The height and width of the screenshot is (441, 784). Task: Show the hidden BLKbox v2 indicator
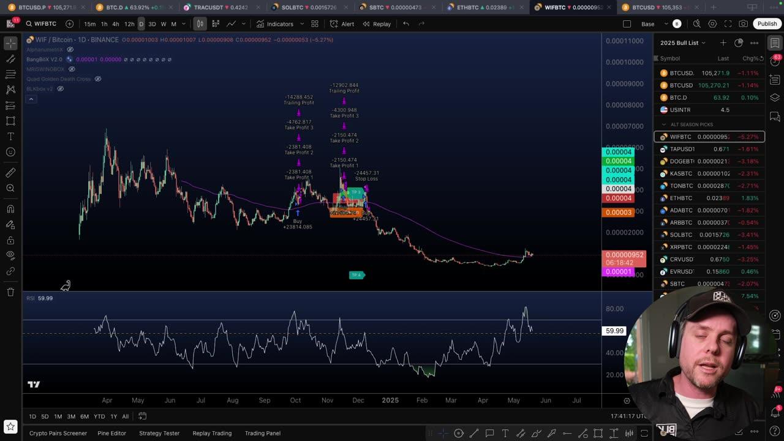click(x=60, y=89)
